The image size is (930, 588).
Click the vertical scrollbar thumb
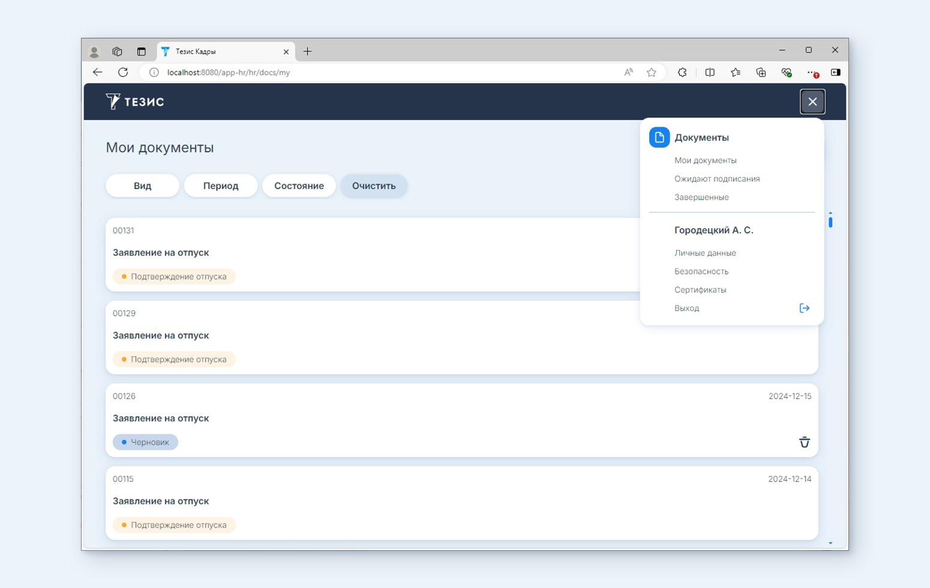[830, 222]
